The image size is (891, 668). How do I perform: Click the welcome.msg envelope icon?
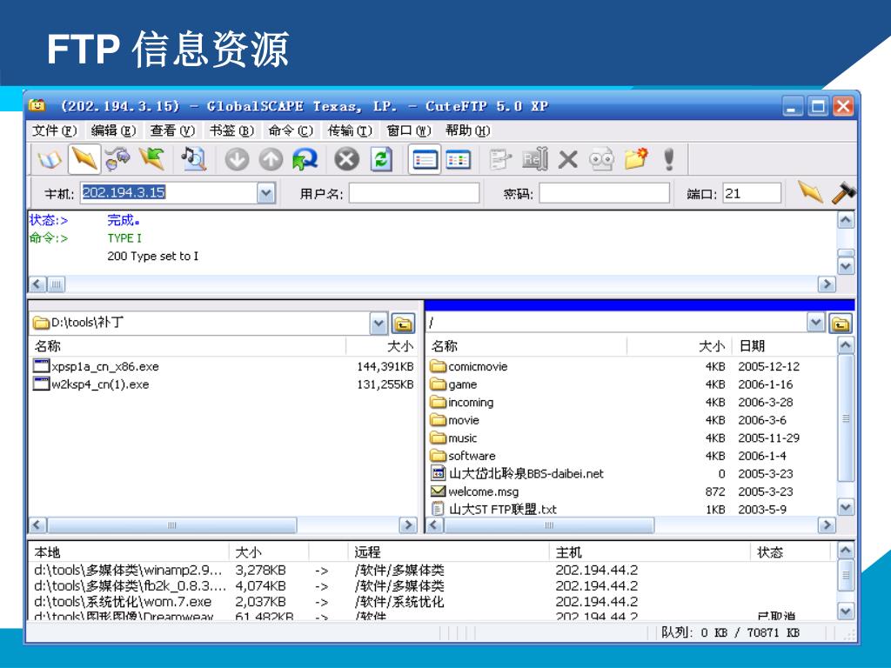click(x=438, y=491)
